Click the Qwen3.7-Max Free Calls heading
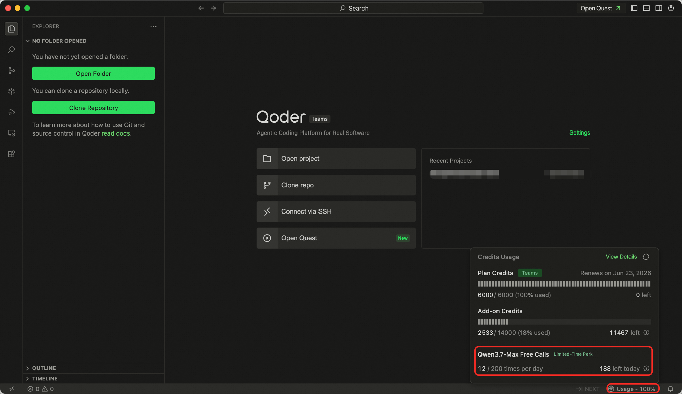682x394 pixels. tap(513, 354)
